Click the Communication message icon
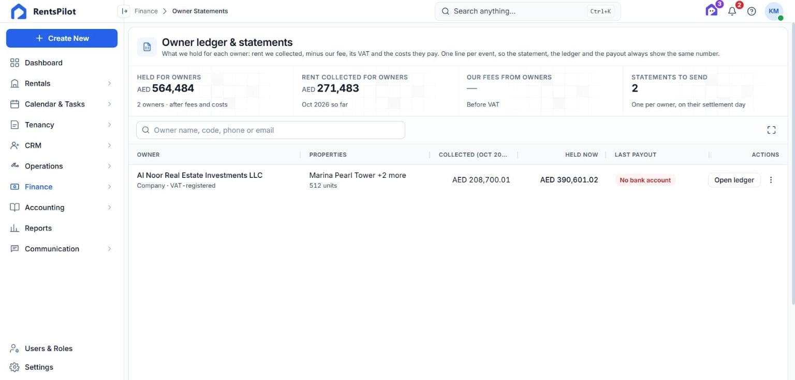 (x=14, y=249)
